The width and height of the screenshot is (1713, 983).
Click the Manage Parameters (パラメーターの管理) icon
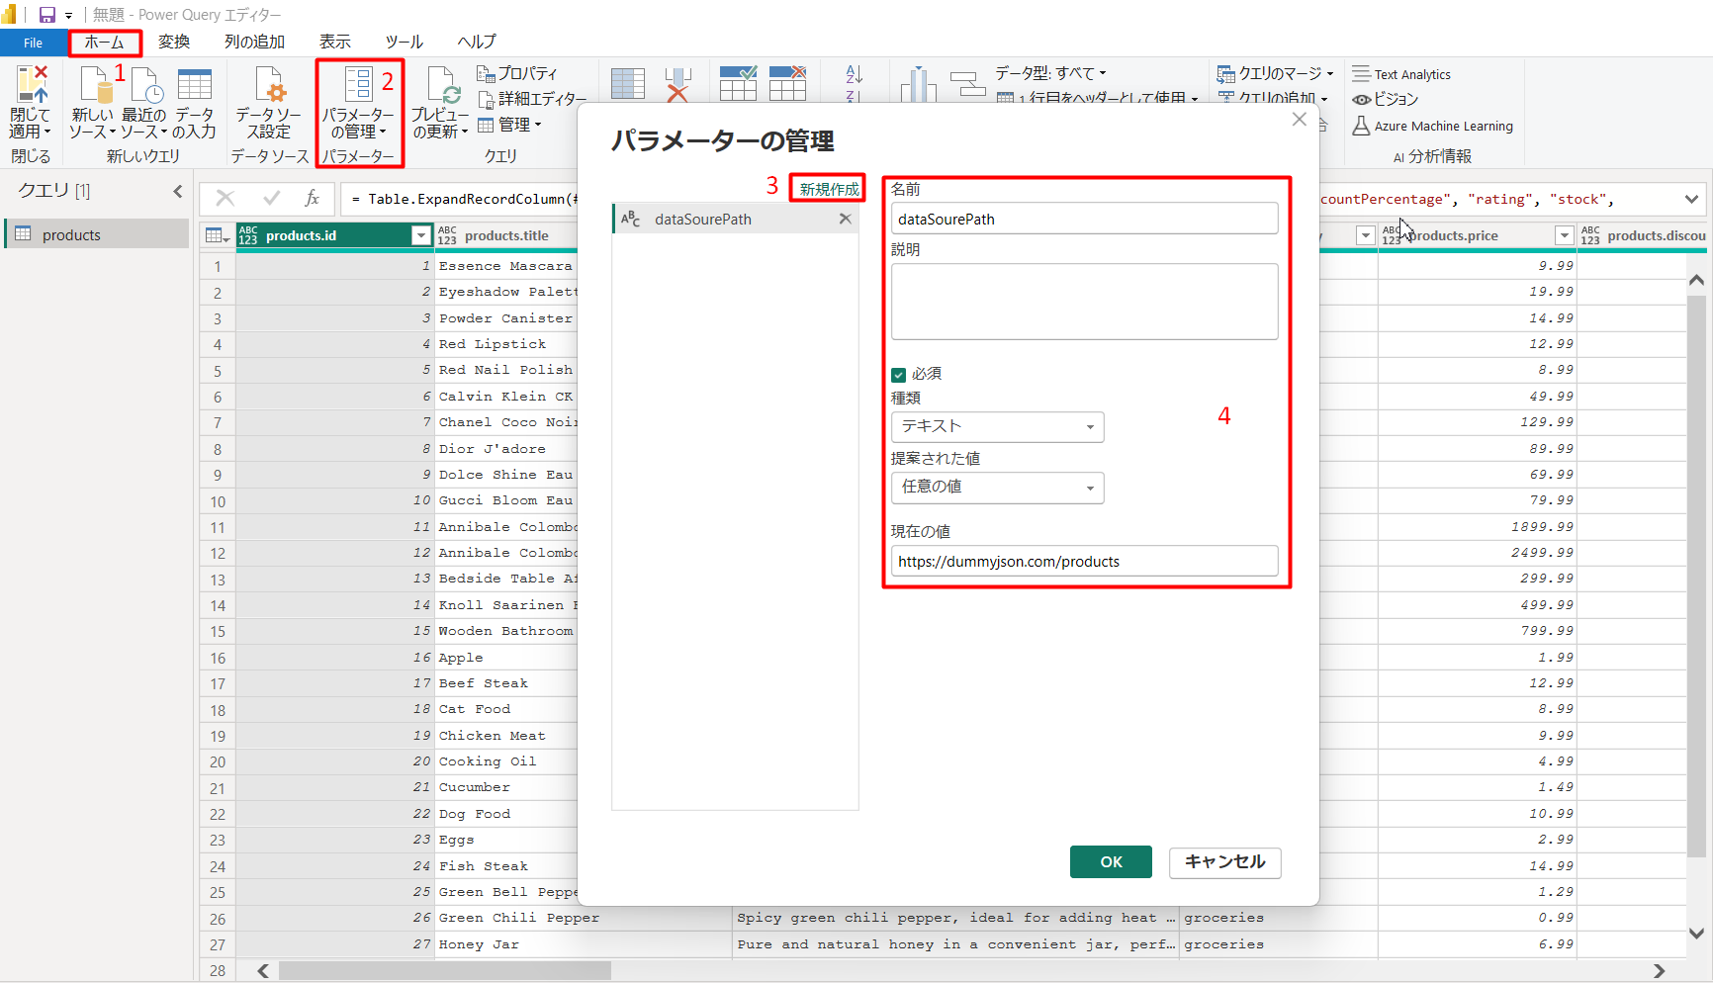[358, 87]
